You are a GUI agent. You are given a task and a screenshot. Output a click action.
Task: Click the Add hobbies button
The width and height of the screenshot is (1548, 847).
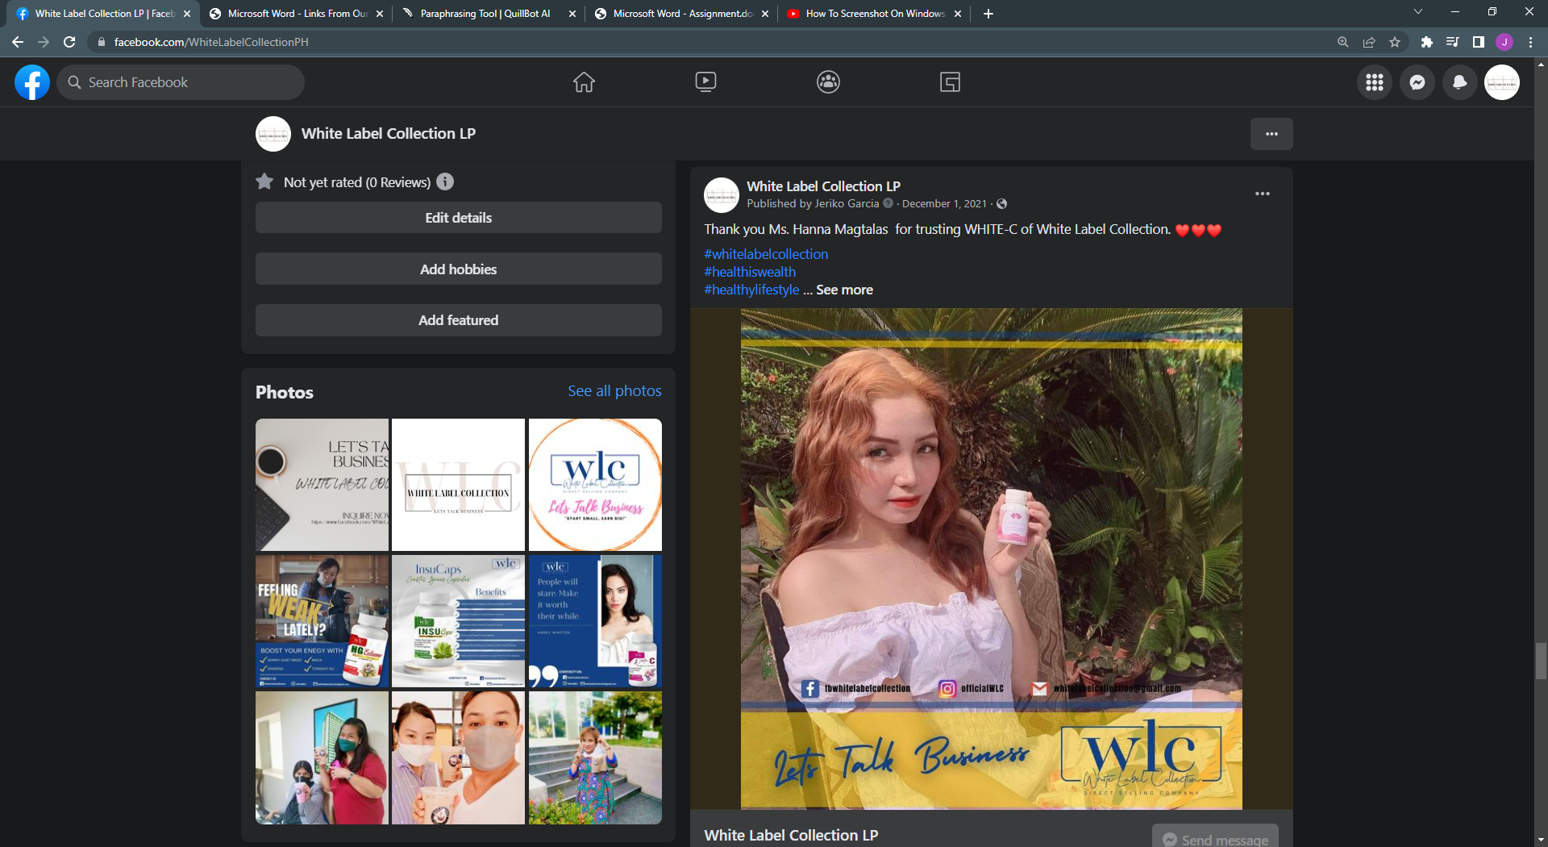pos(459,269)
